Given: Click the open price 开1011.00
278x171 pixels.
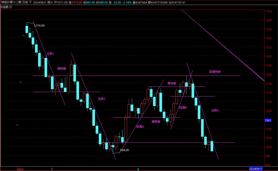Looking at the screenshot, I should [61, 2].
